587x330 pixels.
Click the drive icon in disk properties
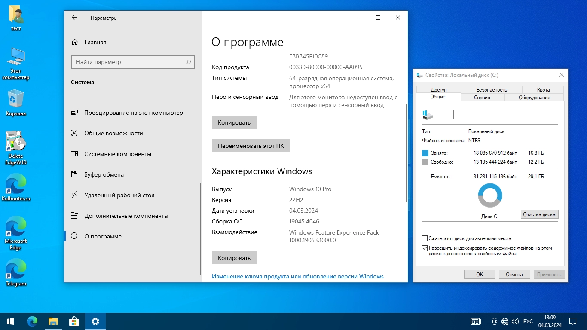[x=428, y=115]
